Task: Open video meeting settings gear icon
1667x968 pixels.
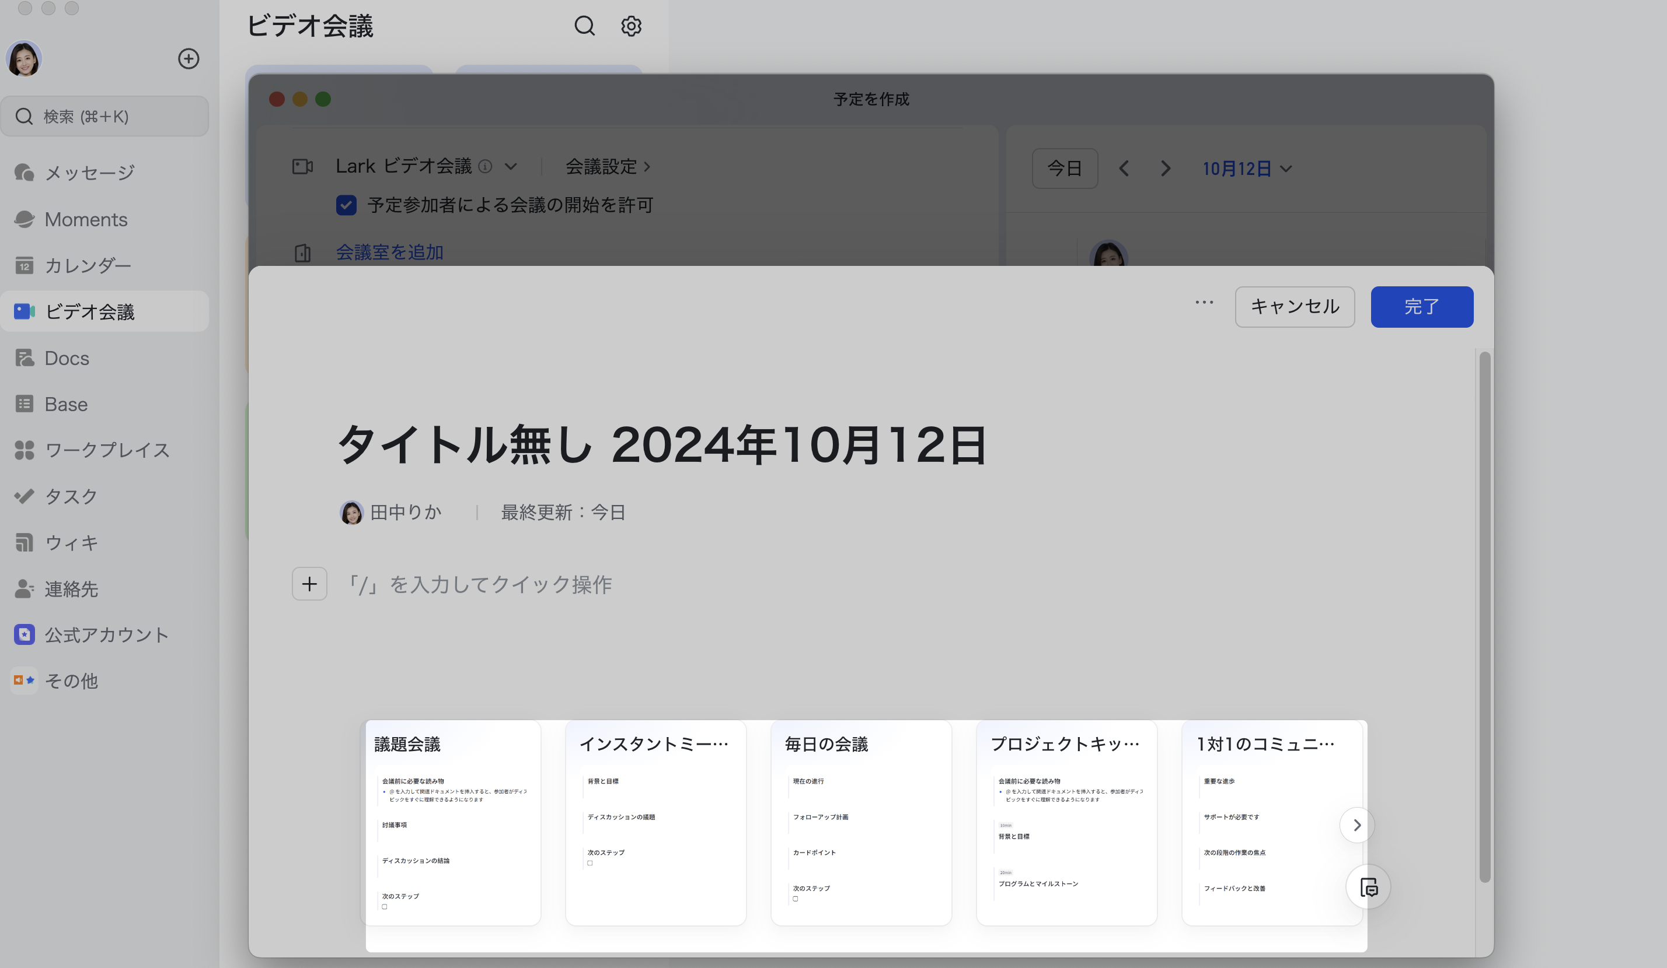Action: coord(631,26)
